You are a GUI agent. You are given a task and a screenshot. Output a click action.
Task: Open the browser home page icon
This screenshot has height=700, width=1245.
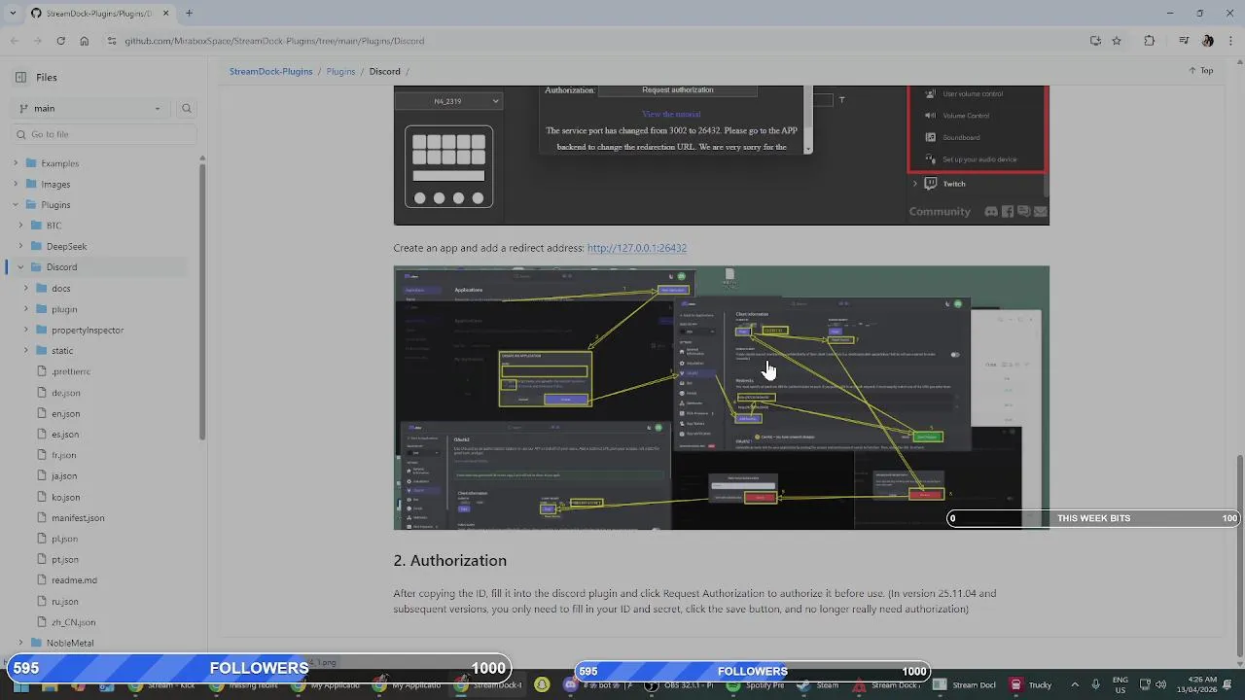[84, 41]
